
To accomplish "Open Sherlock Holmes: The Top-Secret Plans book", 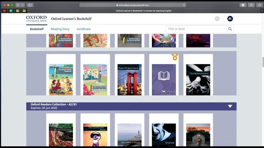I will (x=130, y=41).
